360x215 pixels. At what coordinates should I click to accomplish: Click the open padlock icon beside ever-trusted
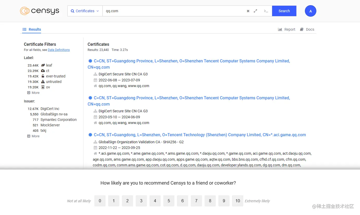pyautogui.click(x=43, y=76)
